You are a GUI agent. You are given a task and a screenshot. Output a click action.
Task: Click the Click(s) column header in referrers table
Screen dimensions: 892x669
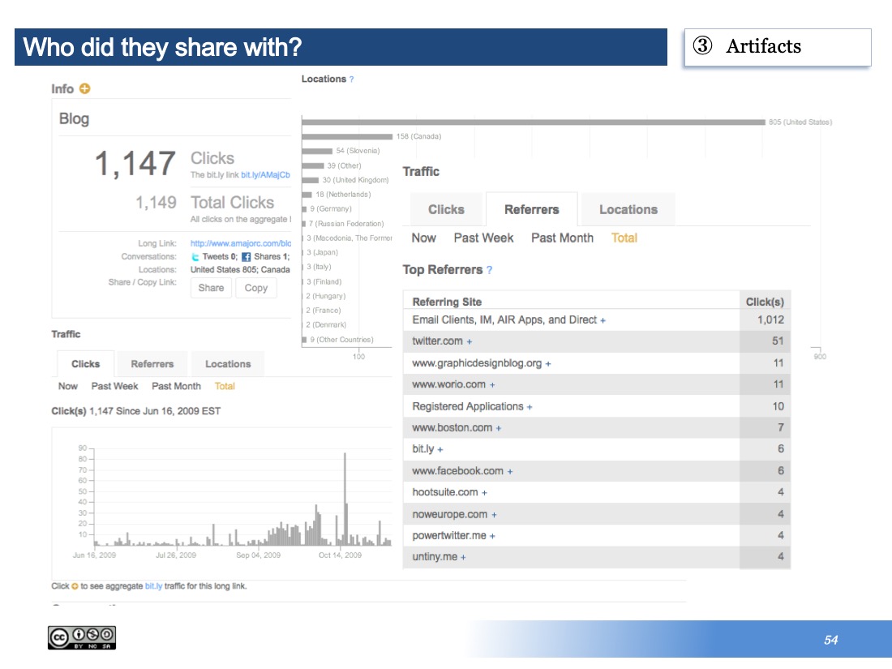[765, 302]
